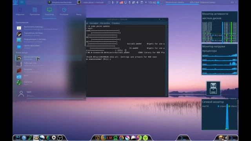Screen dimensions: 251x141
Task: Open the webcam icon in bottom-left dock
Action: (54, 137)
